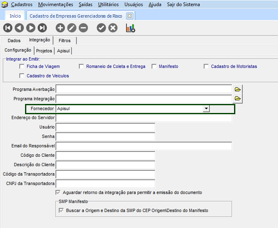The image size is (278, 228).
Task: Check the Manifesto integration option
Action: (154, 66)
